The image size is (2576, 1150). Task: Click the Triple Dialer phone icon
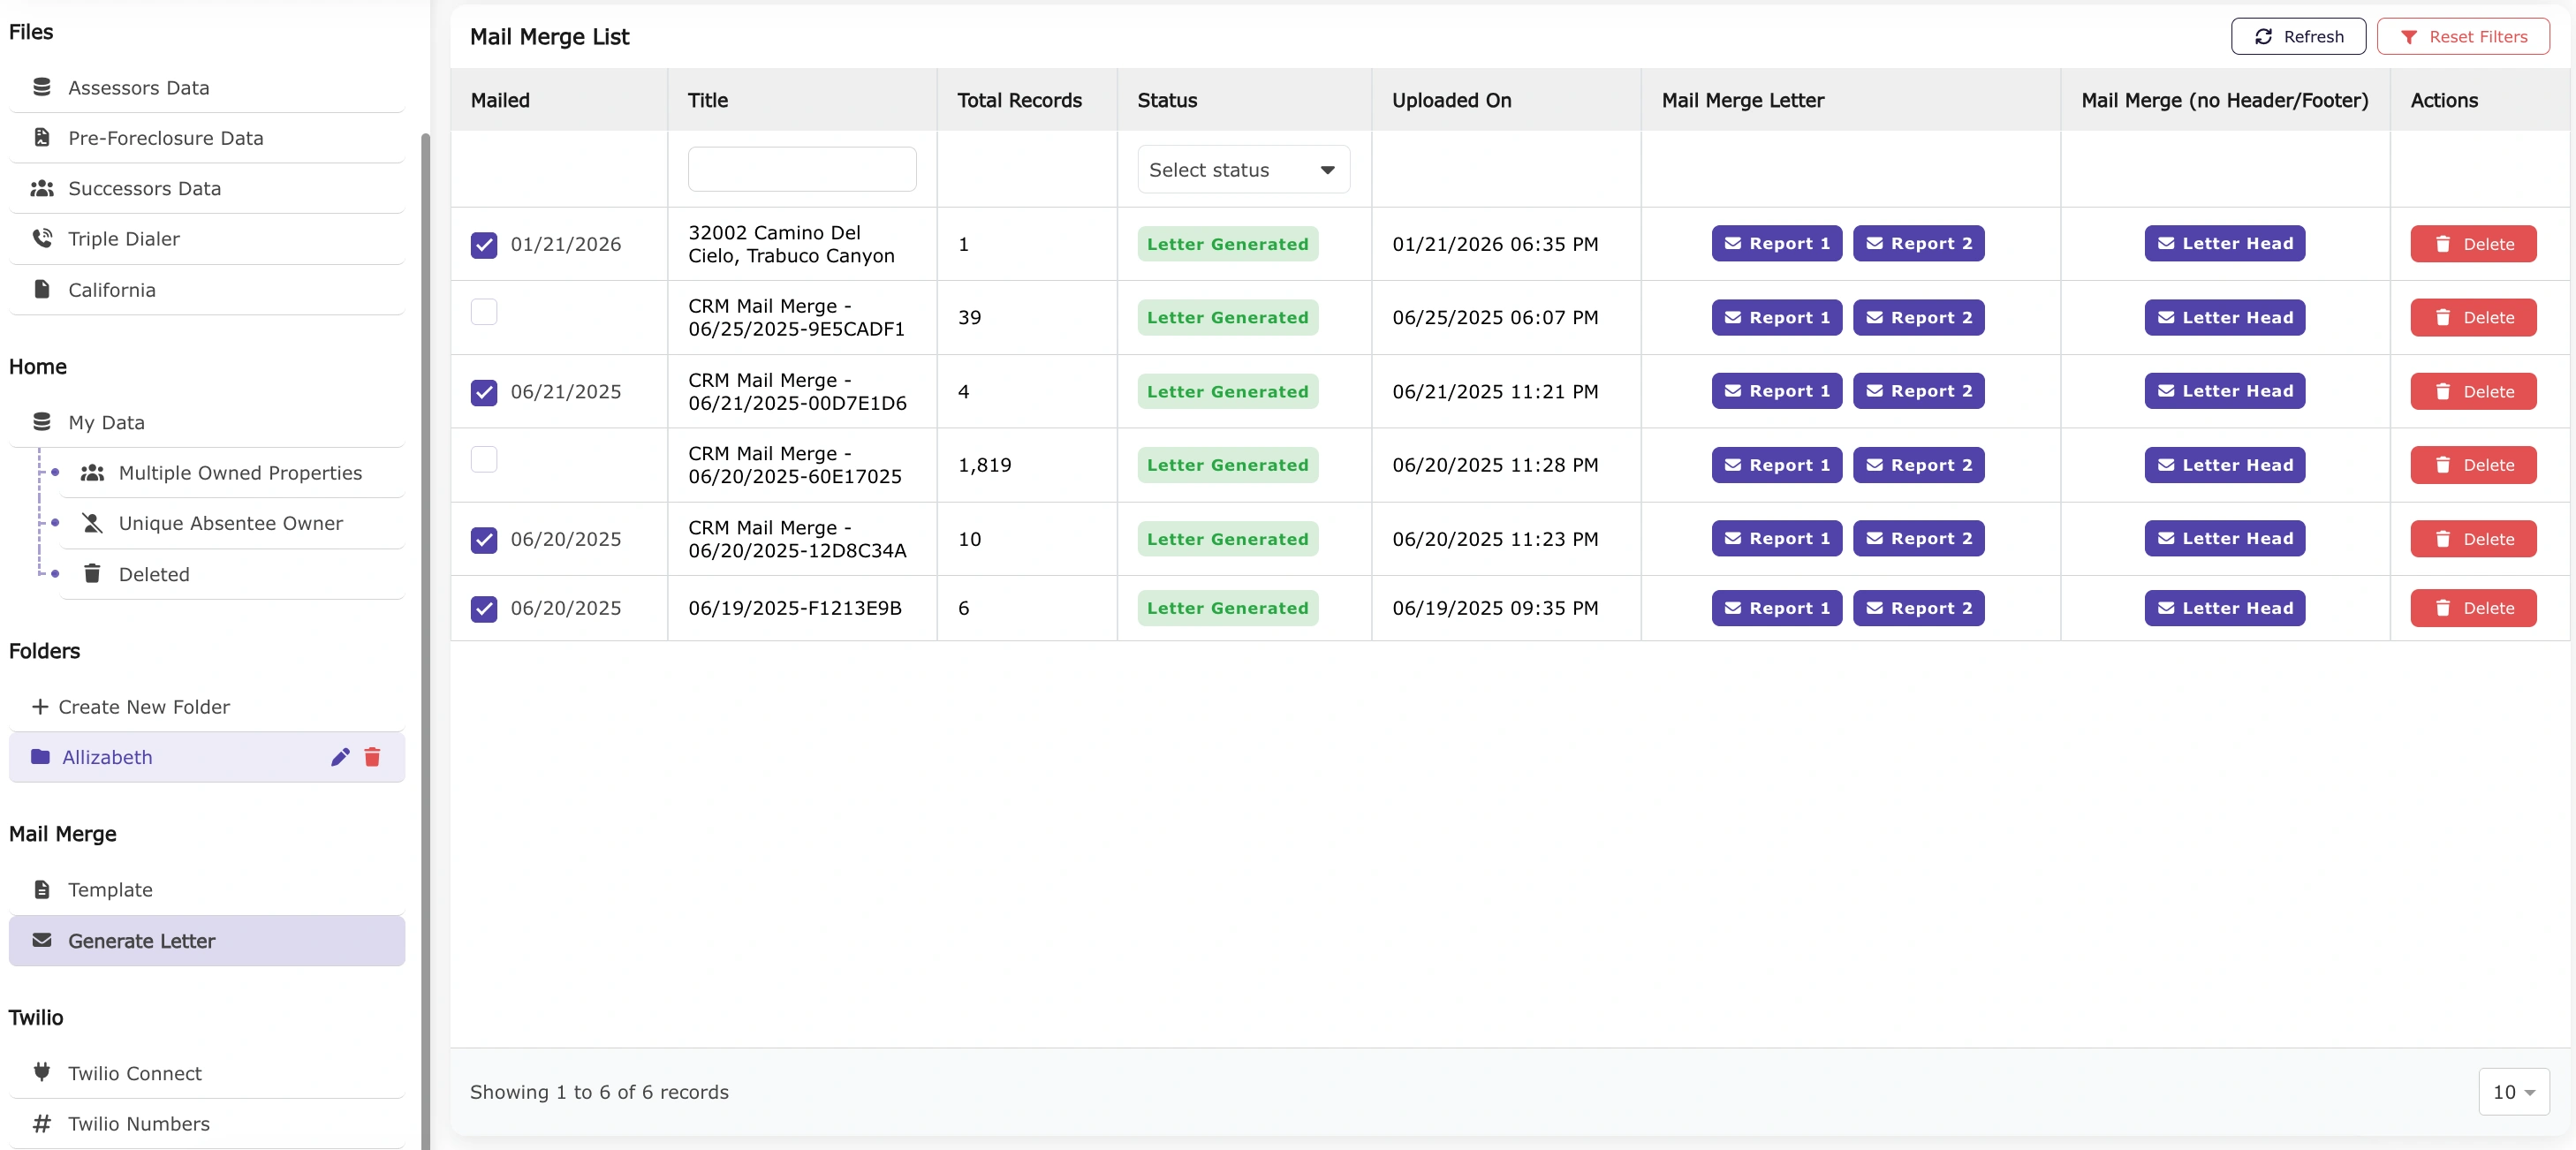pos(42,238)
